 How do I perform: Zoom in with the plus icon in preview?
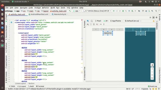click(x=152, y=69)
